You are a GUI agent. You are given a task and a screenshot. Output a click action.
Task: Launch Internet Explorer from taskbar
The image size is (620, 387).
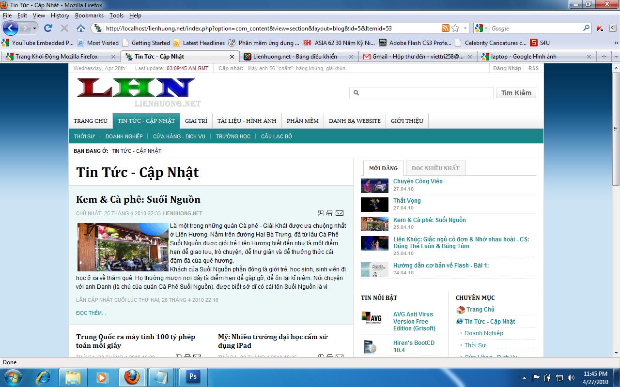click(x=44, y=377)
